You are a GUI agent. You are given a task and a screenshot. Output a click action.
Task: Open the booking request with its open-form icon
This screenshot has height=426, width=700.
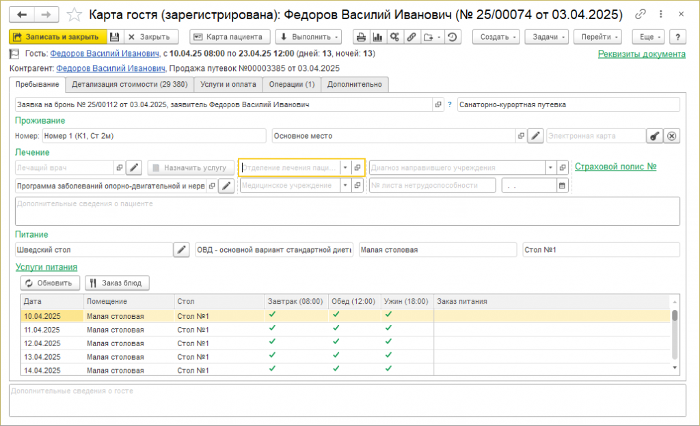point(438,104)
